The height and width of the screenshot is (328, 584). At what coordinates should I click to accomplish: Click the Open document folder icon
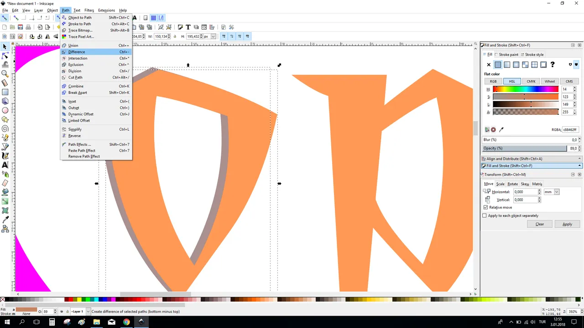[12, 27]
